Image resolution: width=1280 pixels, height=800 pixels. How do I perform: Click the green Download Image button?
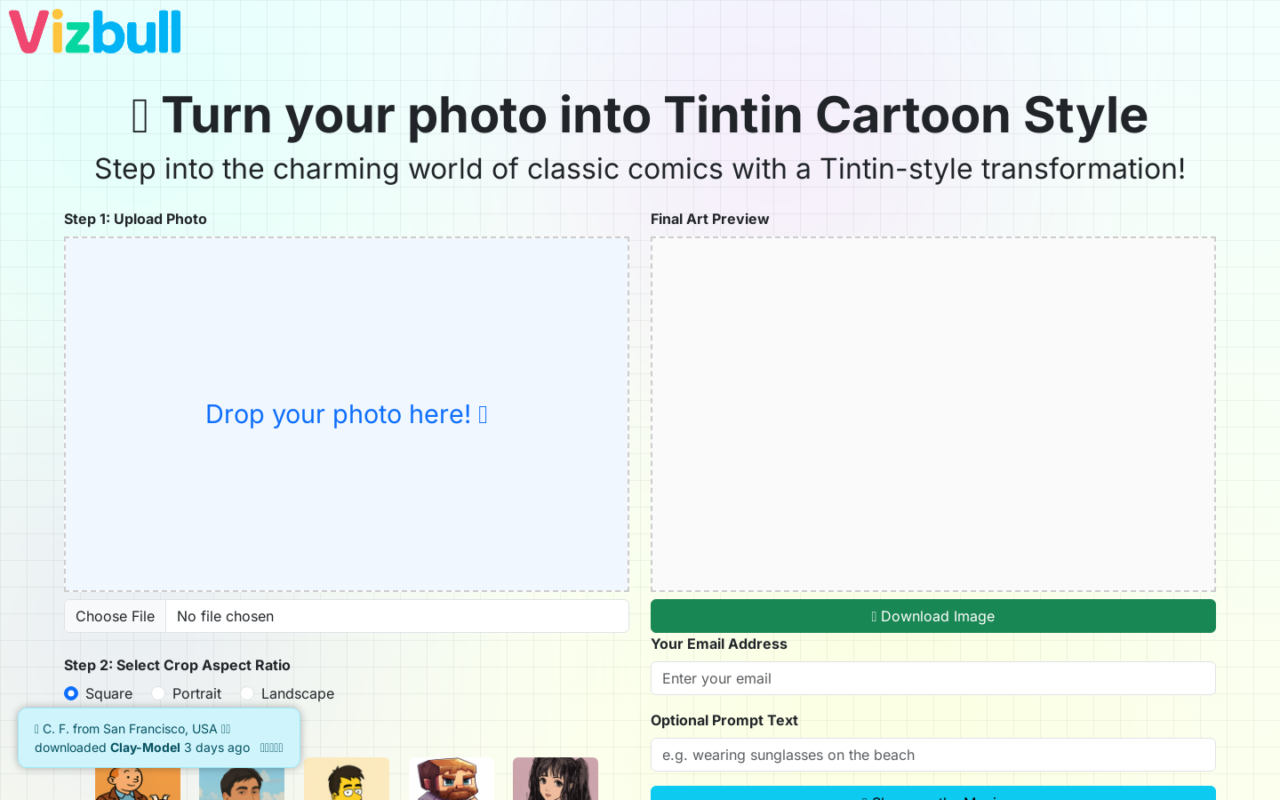[x=933, y=616]
